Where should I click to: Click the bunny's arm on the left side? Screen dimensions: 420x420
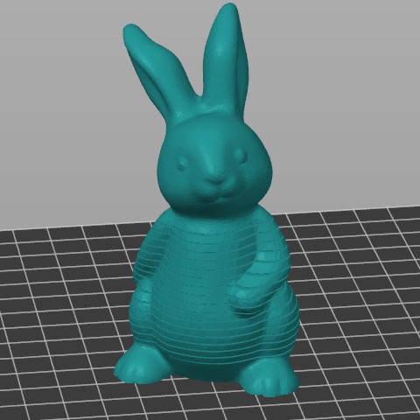[x=146, y=262]
